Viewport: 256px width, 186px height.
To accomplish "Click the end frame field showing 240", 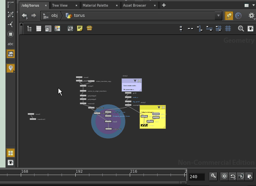I will 196,177.
